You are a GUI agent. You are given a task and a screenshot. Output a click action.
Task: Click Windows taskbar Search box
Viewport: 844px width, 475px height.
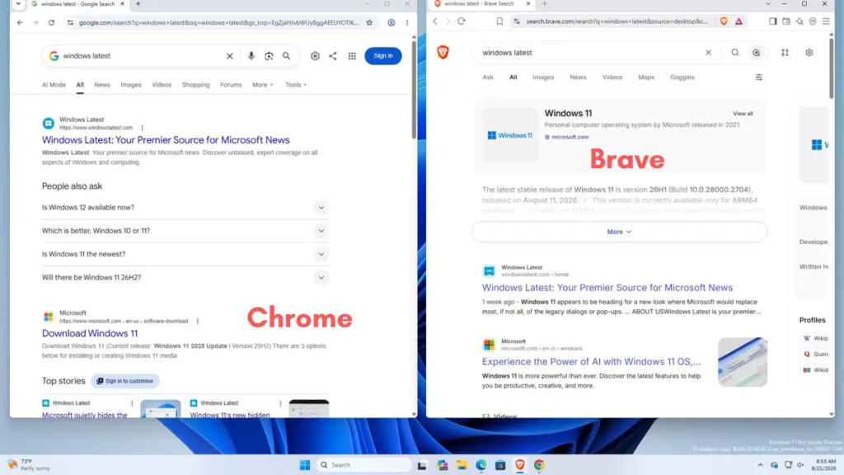363,465
